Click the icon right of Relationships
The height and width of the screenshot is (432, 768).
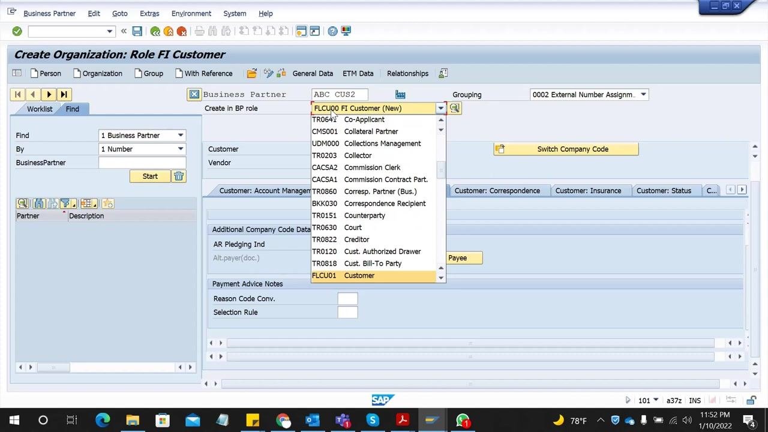pyautogui.click(x=443, y=73)
